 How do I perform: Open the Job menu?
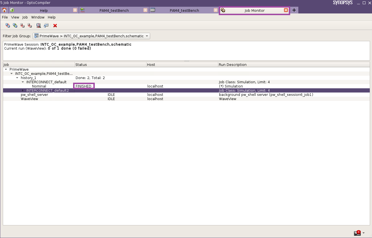click(25, 17)
